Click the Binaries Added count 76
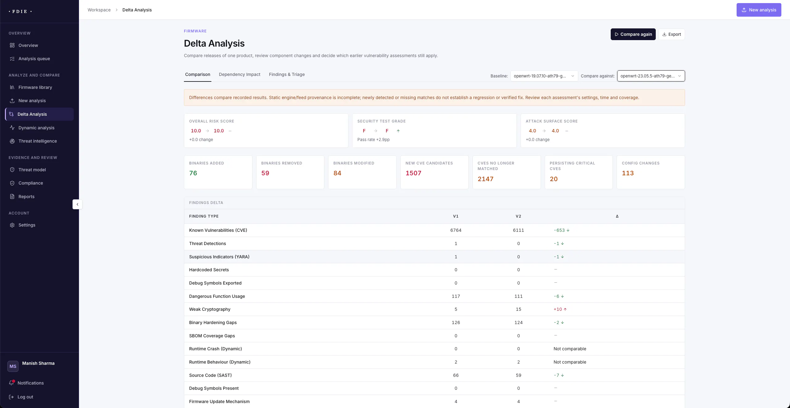 (x=193, y=173)
